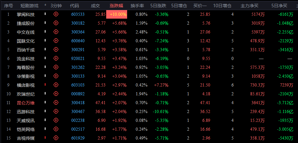Click stock code 603533
298x143 pixels.
pyautogui.click(x=78, y=15)
